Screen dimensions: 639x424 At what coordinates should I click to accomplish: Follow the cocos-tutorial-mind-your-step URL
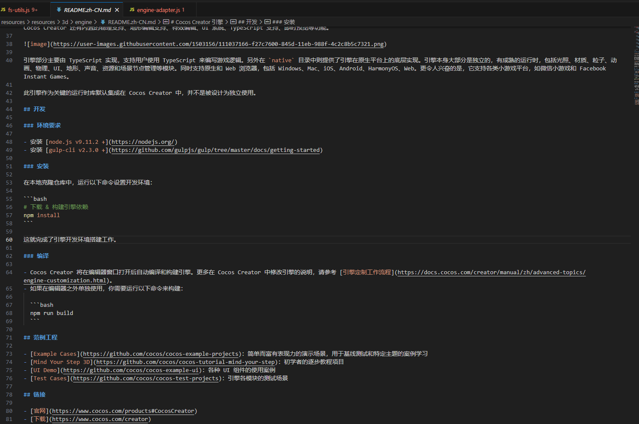[185, 362]
